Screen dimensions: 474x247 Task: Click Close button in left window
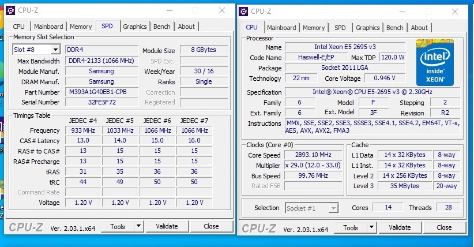(211, 226)
